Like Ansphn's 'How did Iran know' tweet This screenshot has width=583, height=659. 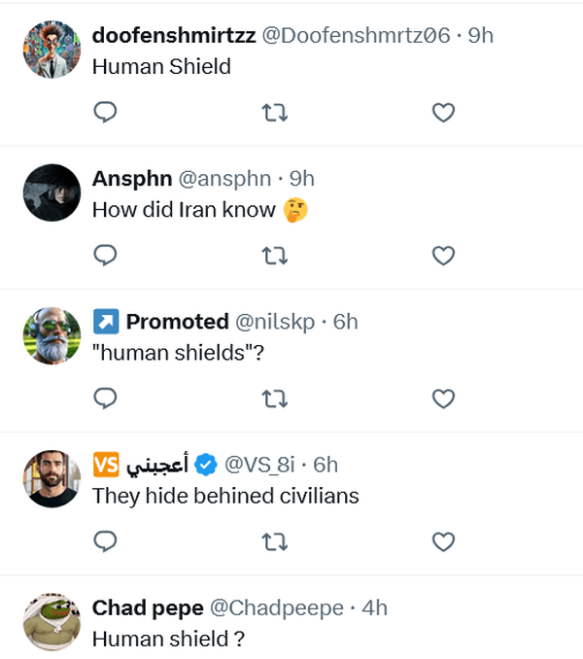coord(443,257)
